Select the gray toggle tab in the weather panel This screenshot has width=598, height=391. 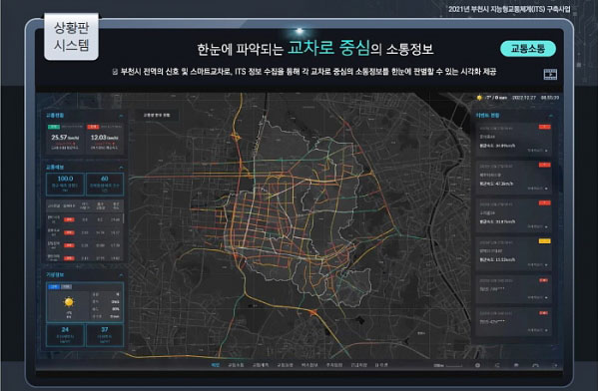[x=66, y=286]
